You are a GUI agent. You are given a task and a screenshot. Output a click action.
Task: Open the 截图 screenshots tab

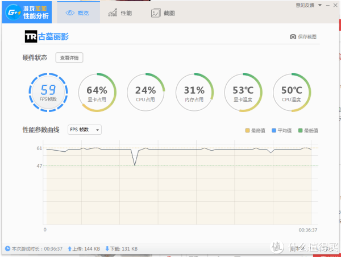[163, 13]
